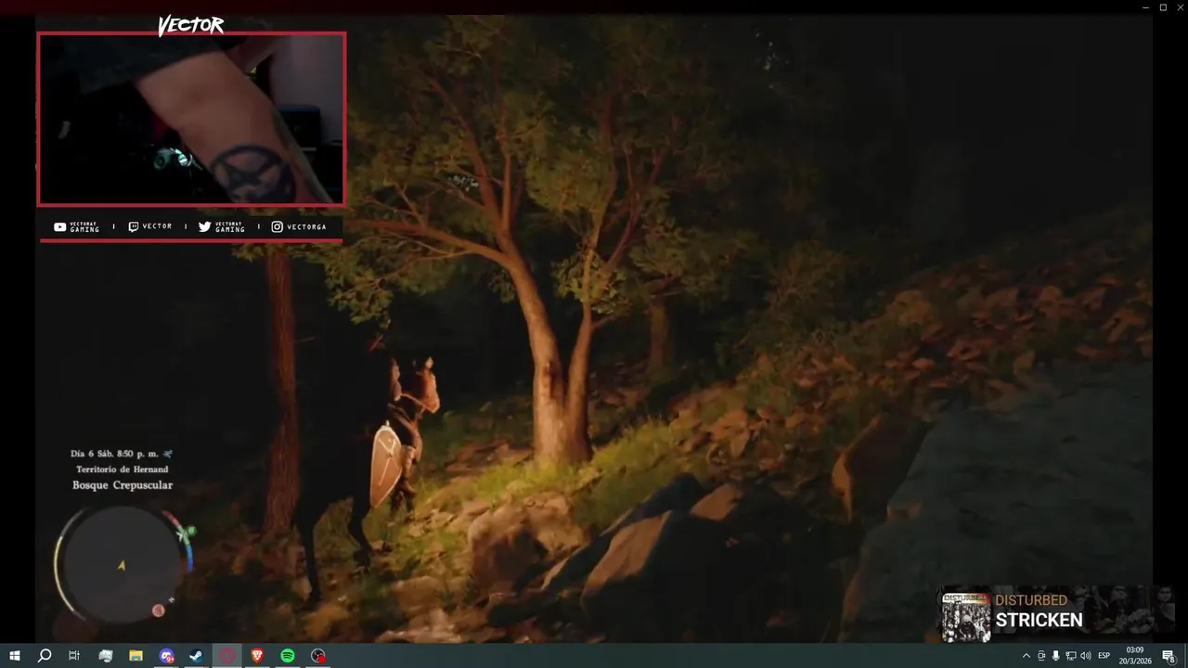Click the 'Día 6 Sáb. 8:50 p. m.' text
Viewport: 1188px width, 668px height.
click(x=114, y=454)
